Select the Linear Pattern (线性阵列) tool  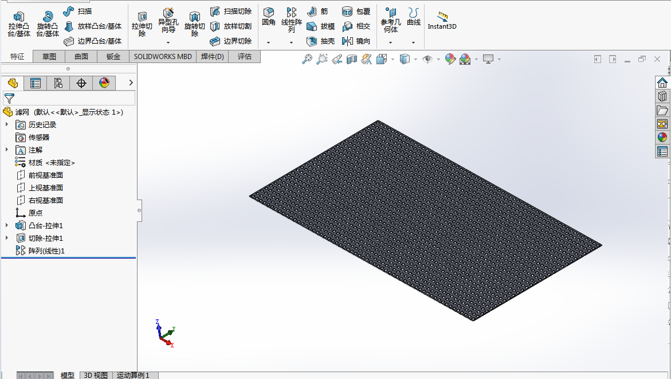coord(292,21)
